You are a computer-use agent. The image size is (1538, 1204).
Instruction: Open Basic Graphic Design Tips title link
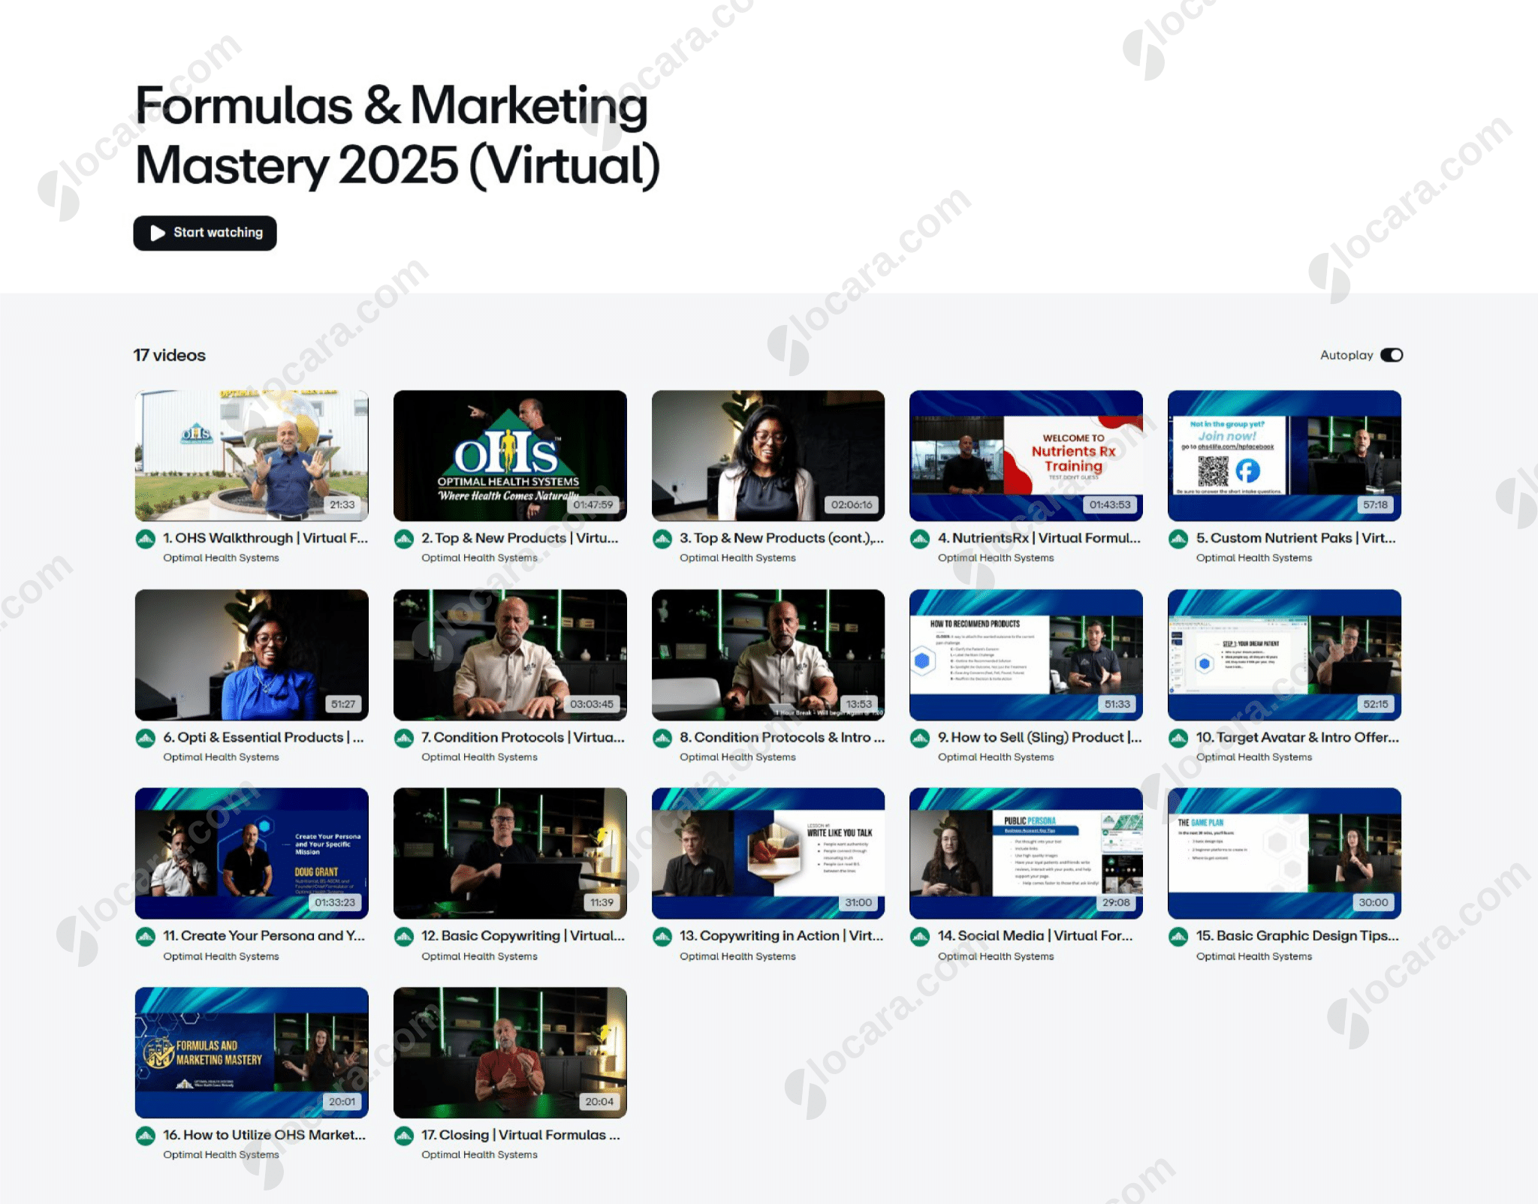tap(1296, 936)
